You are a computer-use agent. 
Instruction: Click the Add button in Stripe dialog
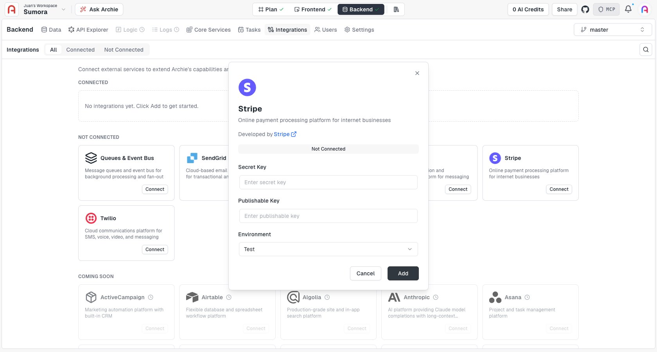pos(403,273)
